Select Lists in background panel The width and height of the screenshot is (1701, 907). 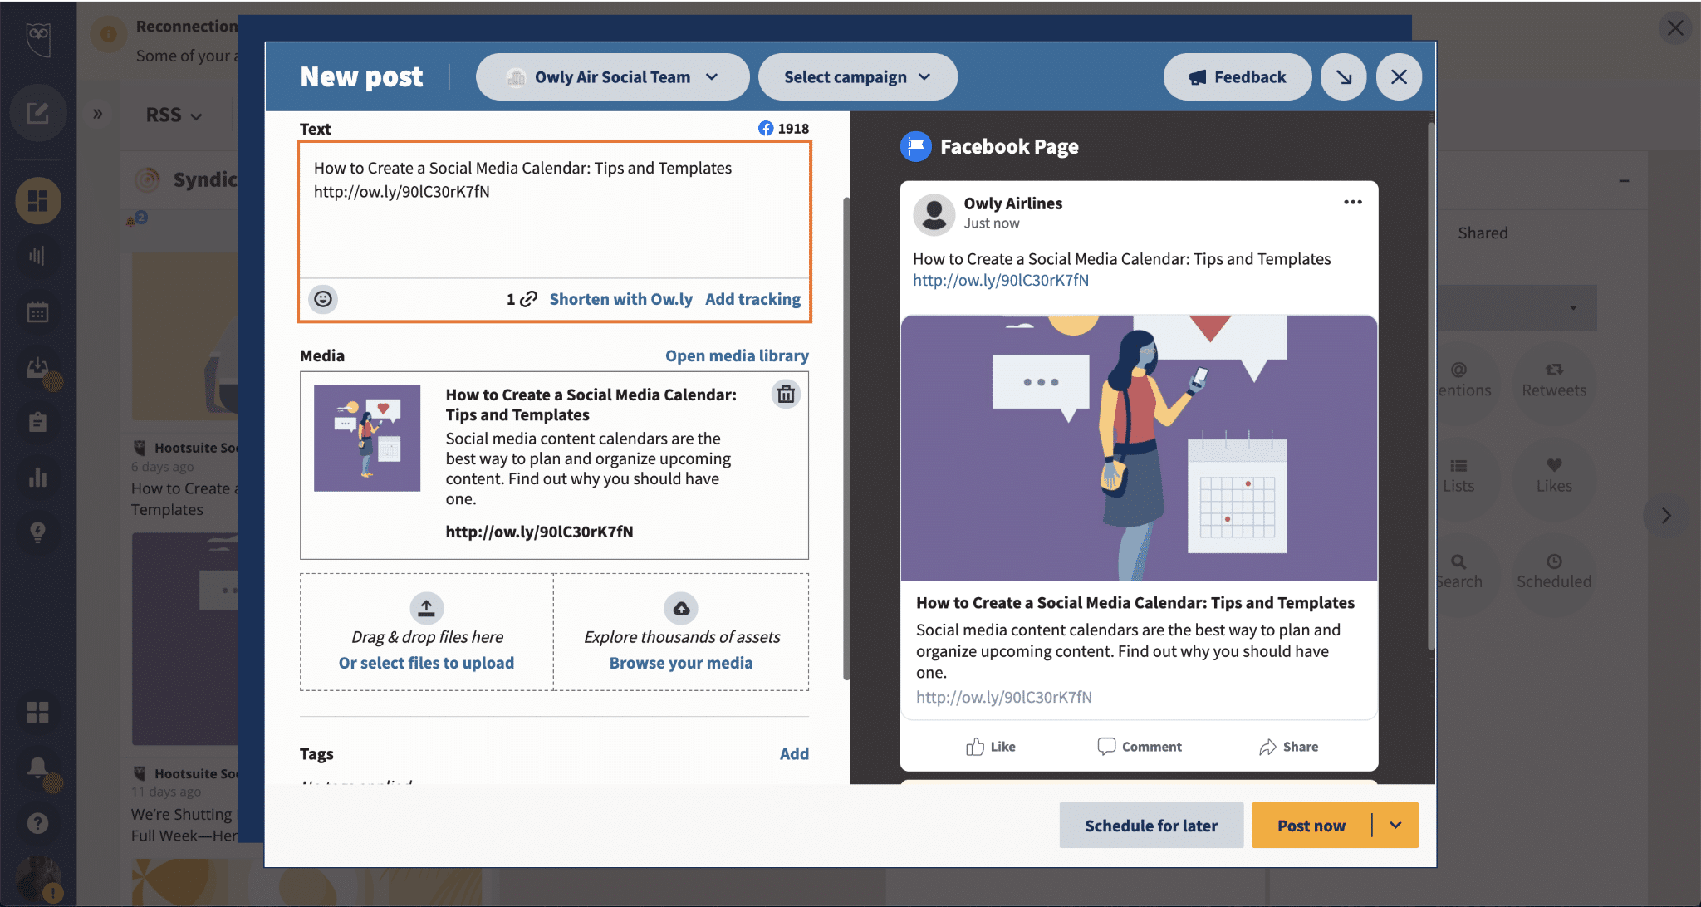click(1458, 476)
